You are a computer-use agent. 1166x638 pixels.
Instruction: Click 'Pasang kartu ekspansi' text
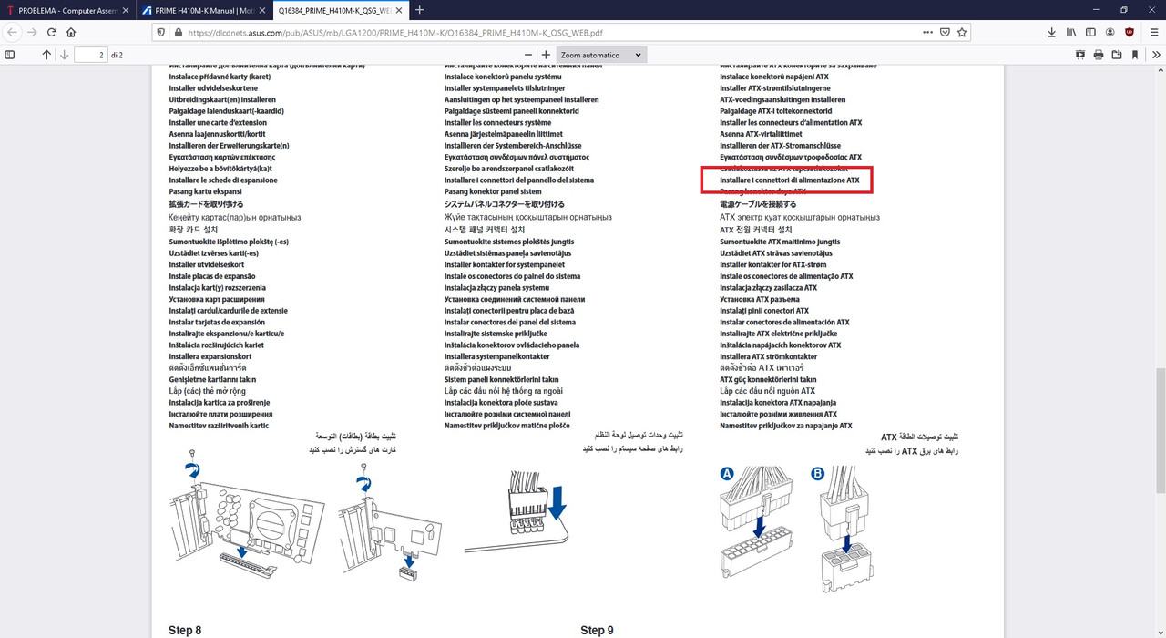click(205, 191)
